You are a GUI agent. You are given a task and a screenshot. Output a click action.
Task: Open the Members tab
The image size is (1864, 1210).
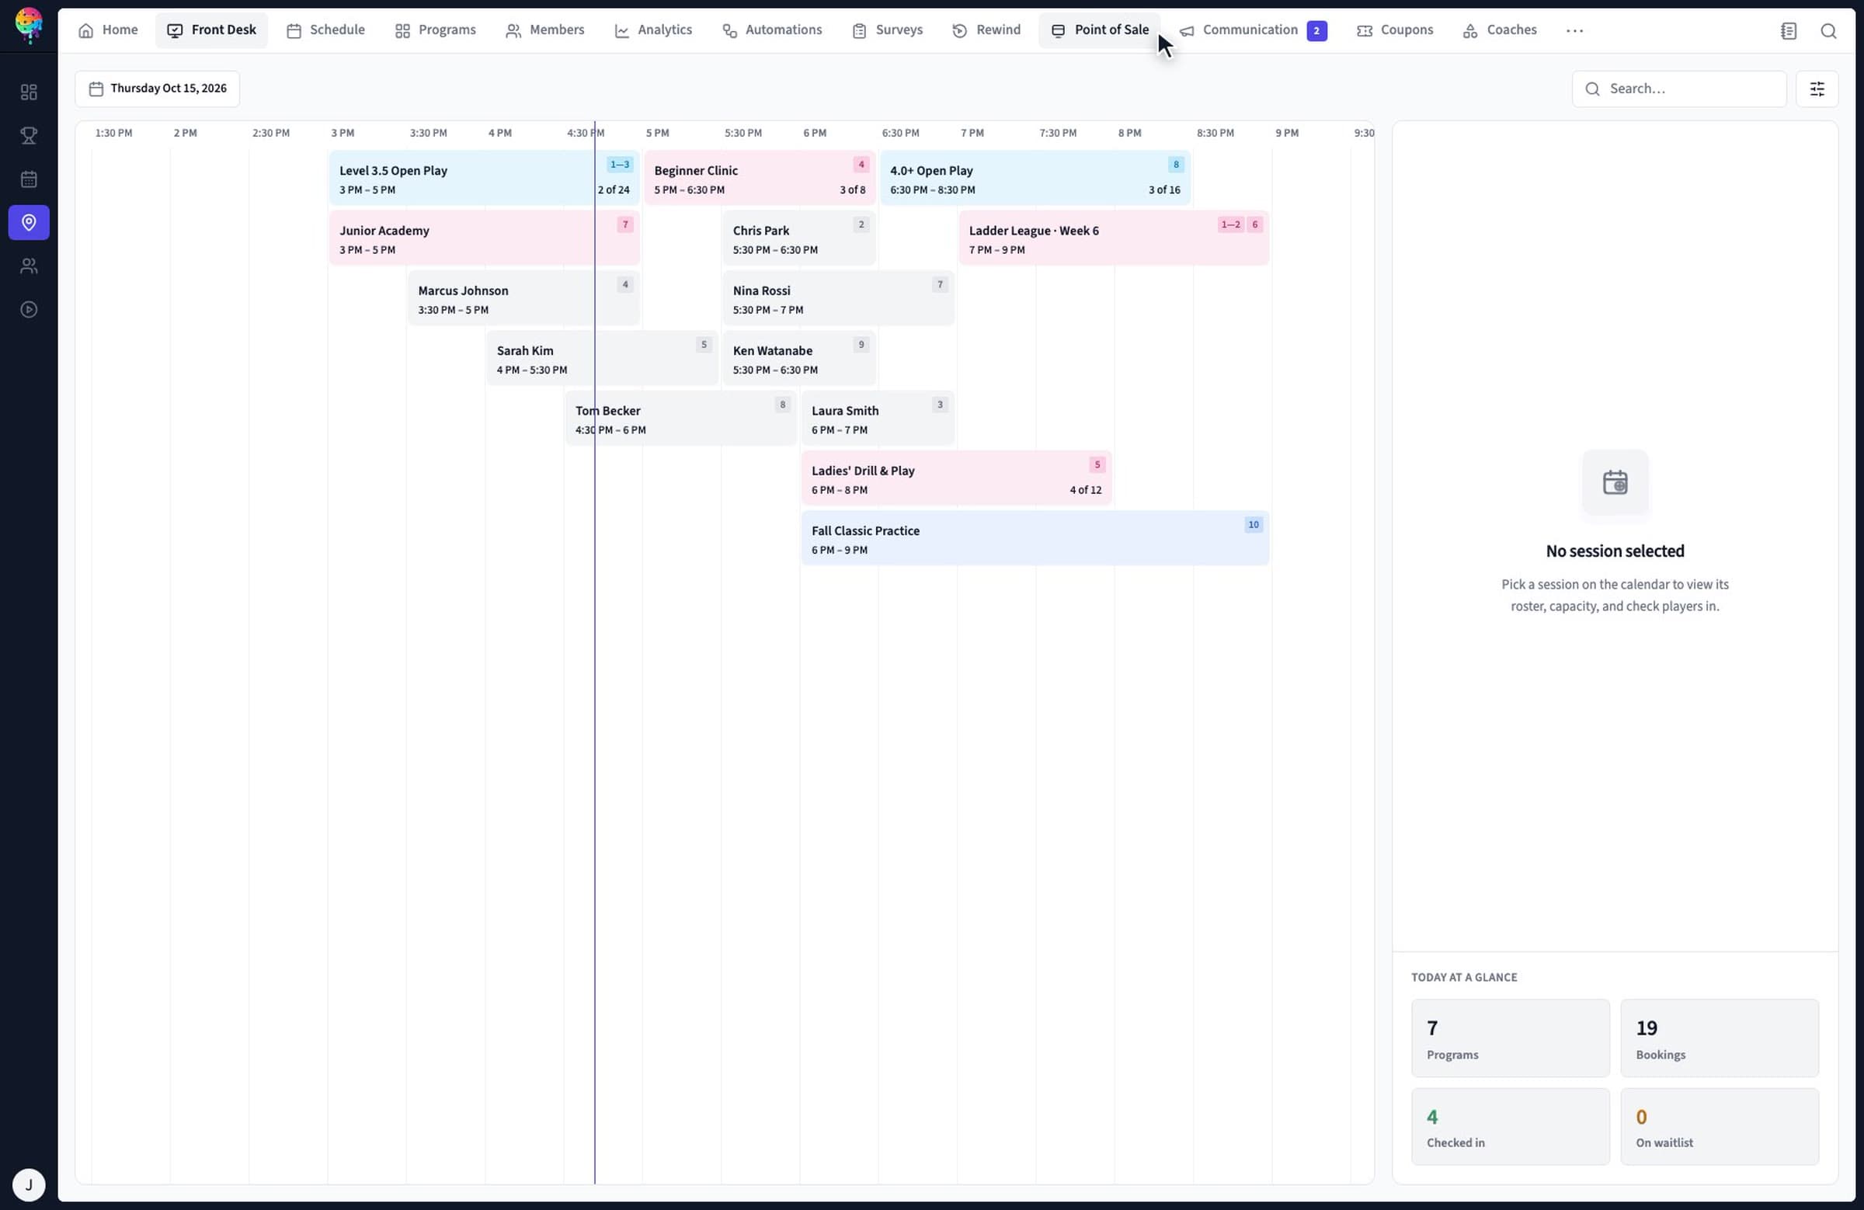click(x=544, y=30)
